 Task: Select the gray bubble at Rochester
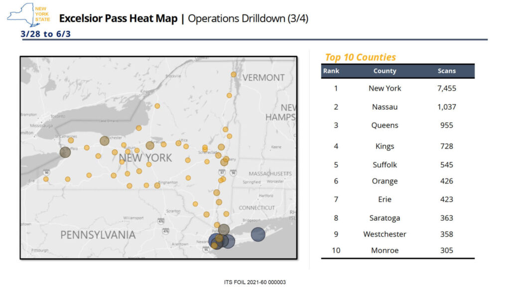(x=105, y=141)
